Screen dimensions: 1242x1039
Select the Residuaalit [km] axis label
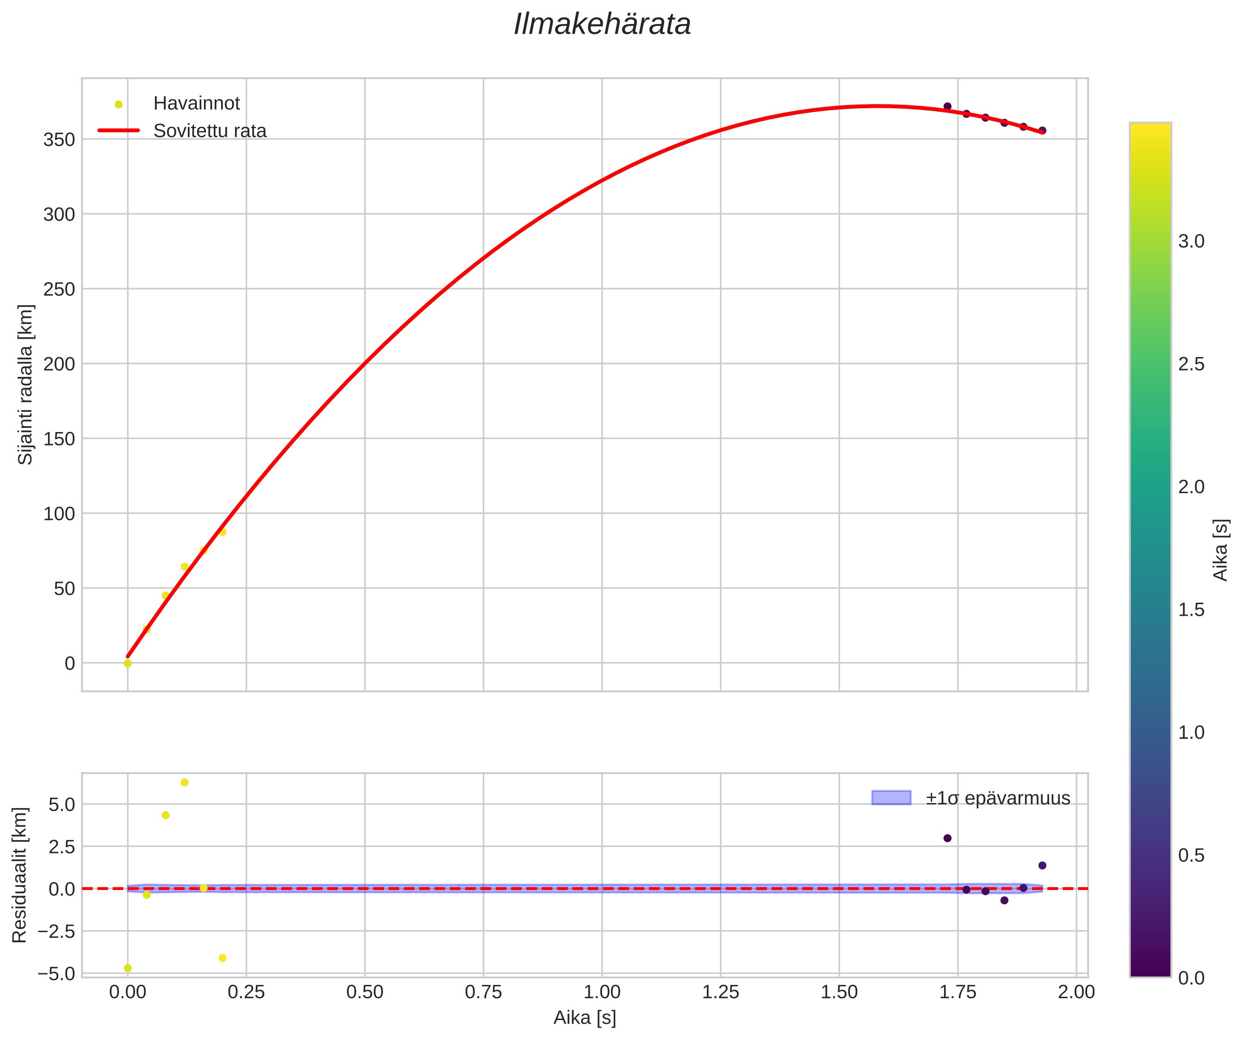(19, 875)
